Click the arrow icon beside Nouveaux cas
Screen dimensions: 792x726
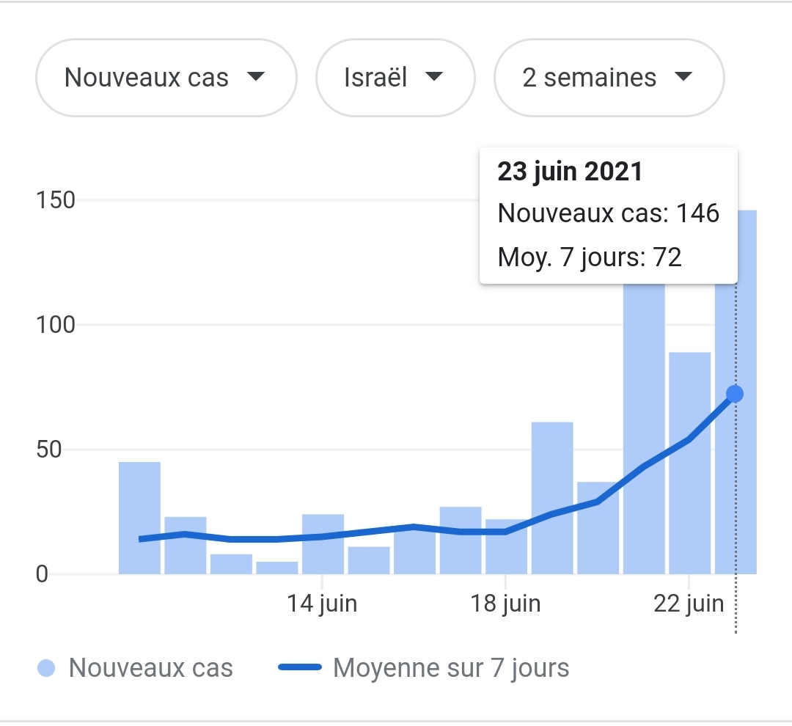pos(255,76)
